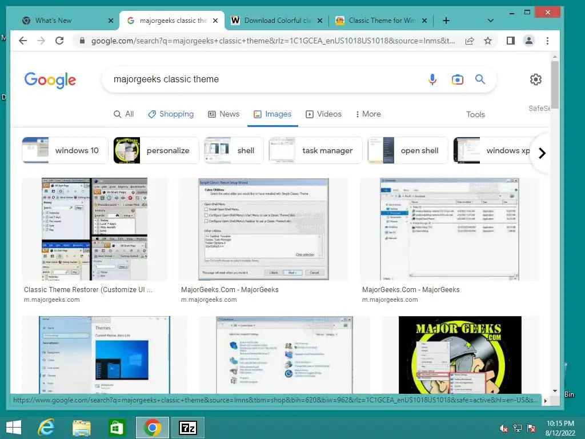
Task: Open the Windows Start button
Action: (14, 428)
